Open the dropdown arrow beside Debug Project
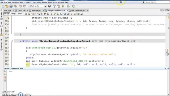Screen dimensions: 170x96 click(71, 6)
